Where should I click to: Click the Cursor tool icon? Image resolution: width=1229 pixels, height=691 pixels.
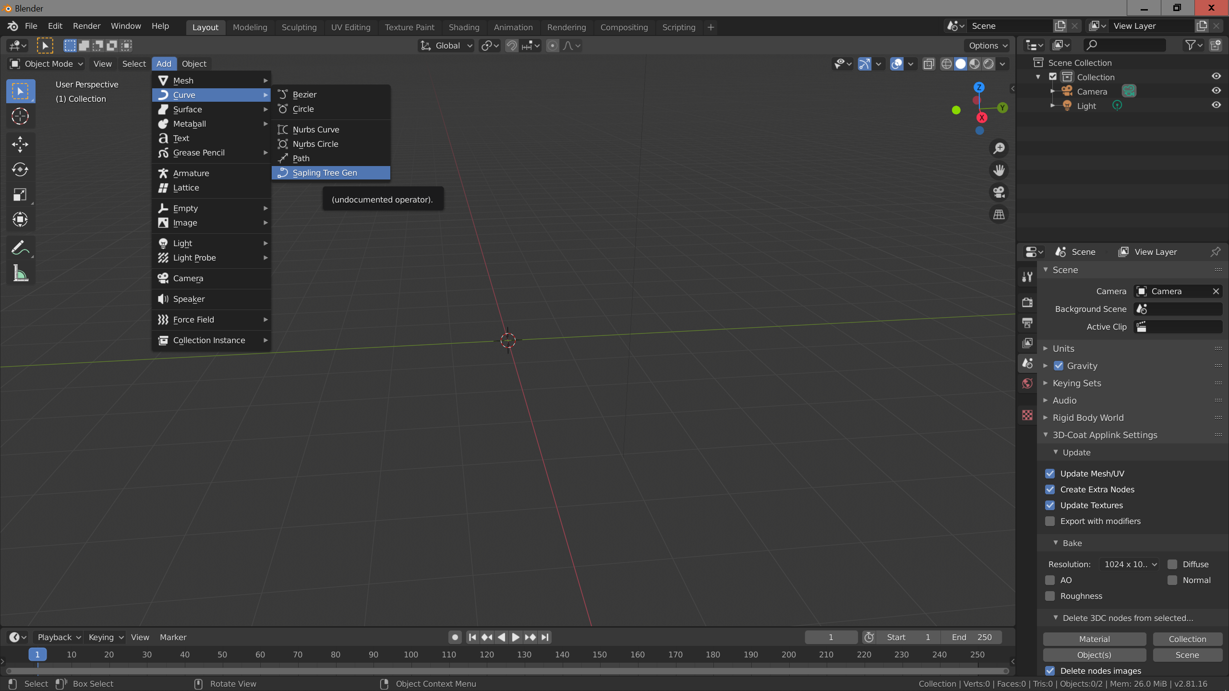pyautogui.click(x=20, y=116)
